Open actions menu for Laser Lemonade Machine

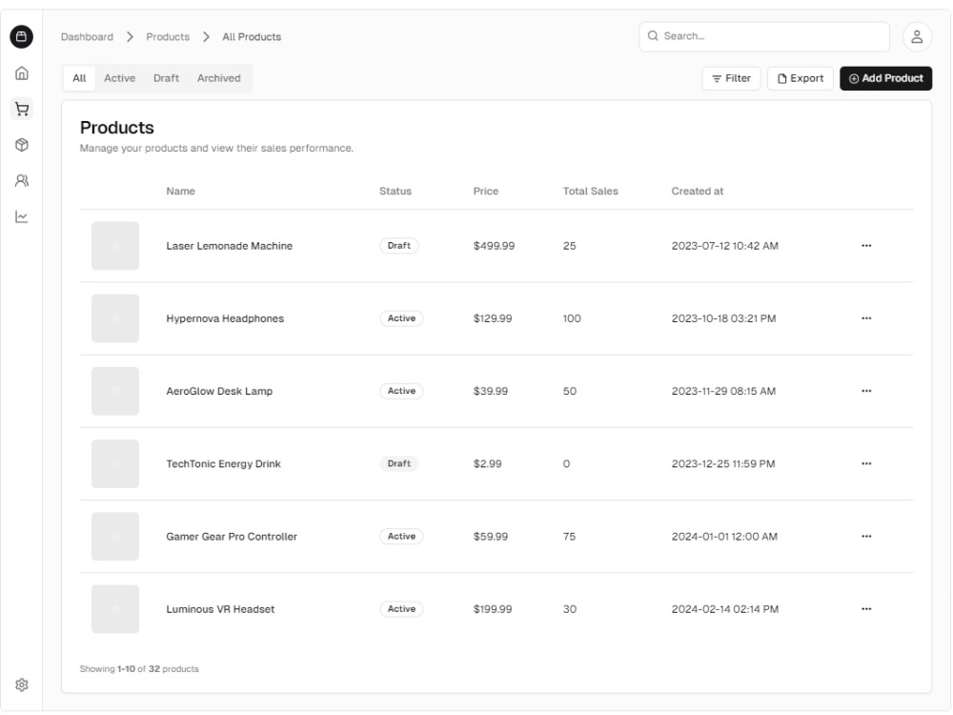tap(866, 246)
